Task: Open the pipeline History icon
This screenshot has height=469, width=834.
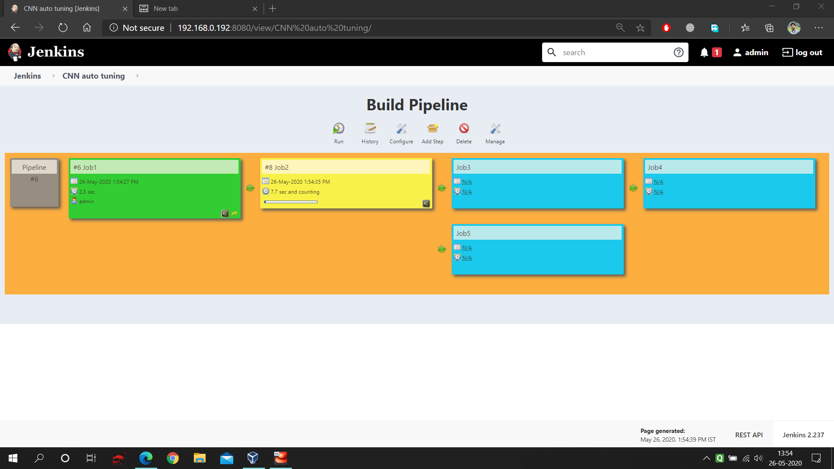Action: coord(370,129)
